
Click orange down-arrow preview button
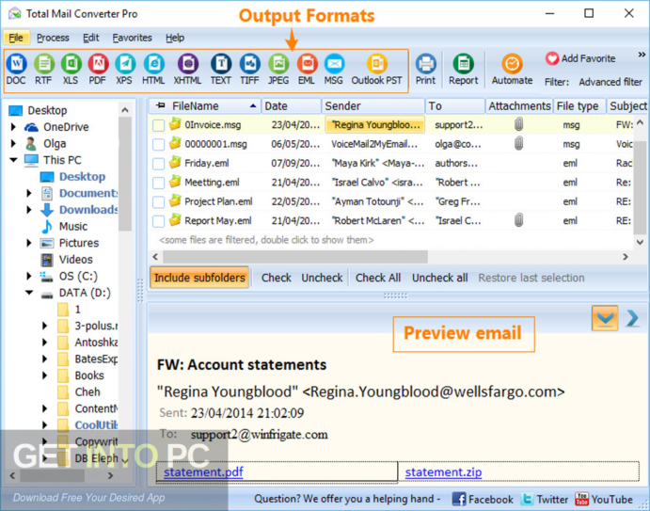pyautogui.click(x=605, y=318)
